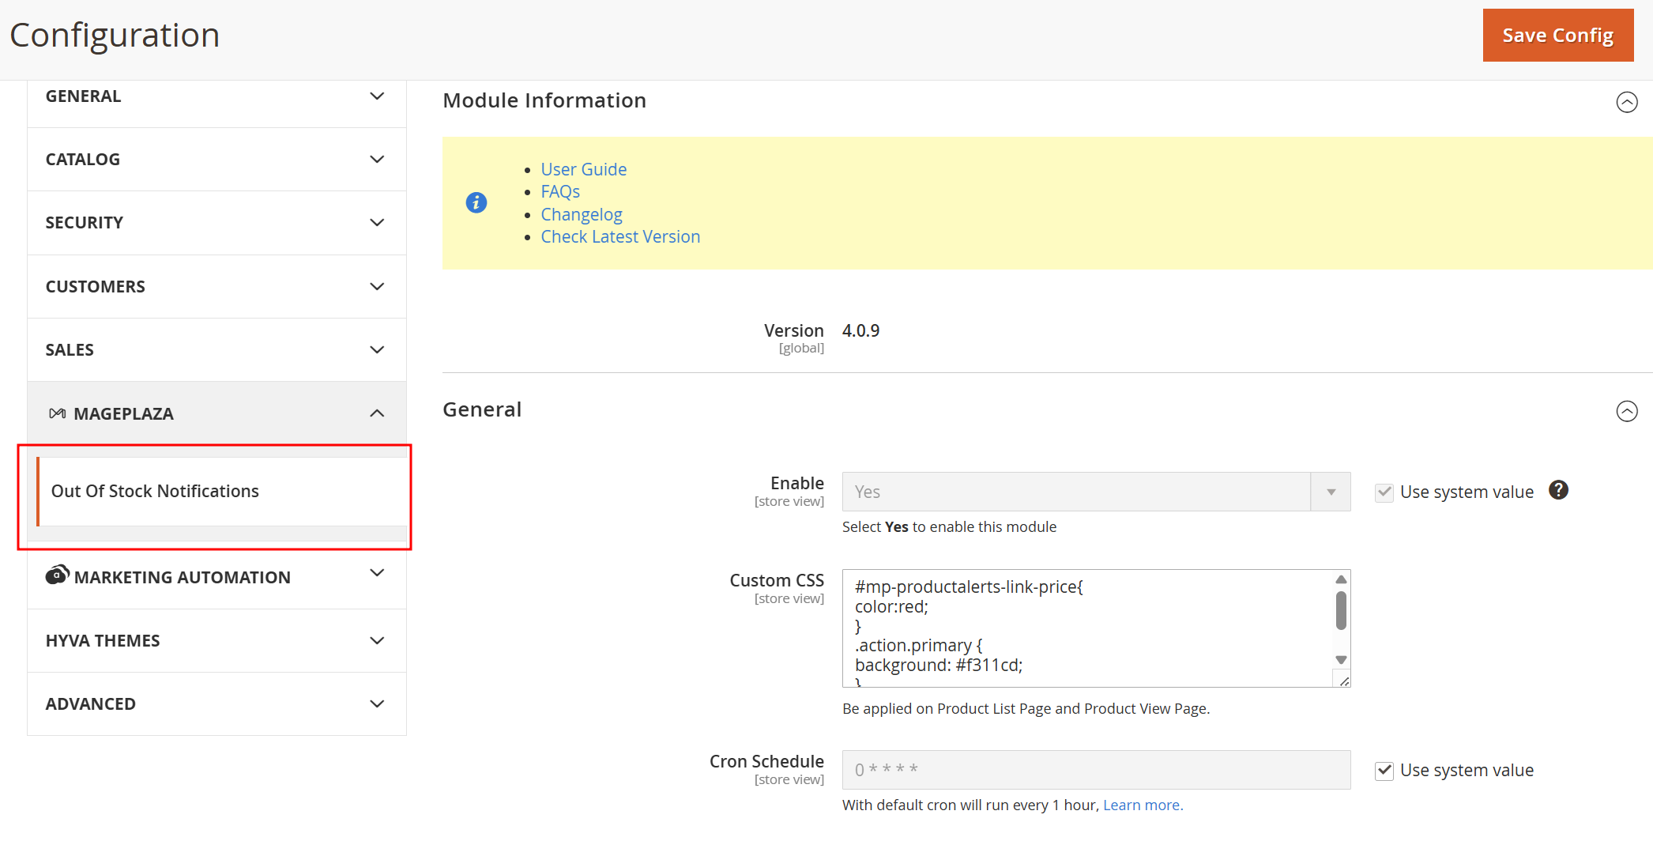1653x841 pixels.
Task: Click the help question mark icon beside Enable
Action: pos(1557,490)
